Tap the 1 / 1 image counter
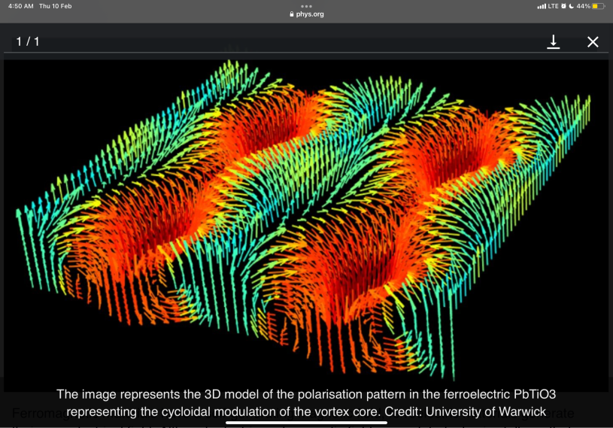This screenshot has width=613, height=428. pos(28,41)
